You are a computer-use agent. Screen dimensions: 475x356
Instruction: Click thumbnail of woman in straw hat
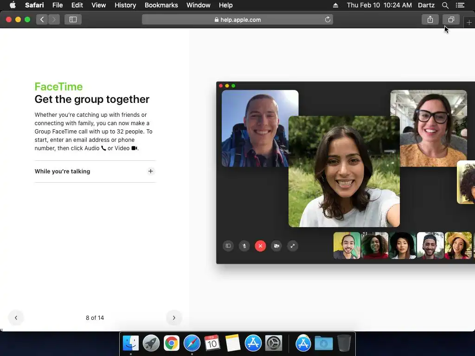tap(458, 246)
